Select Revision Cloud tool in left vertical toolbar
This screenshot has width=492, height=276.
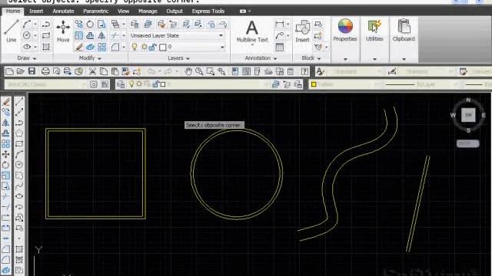tap(19, 176)
